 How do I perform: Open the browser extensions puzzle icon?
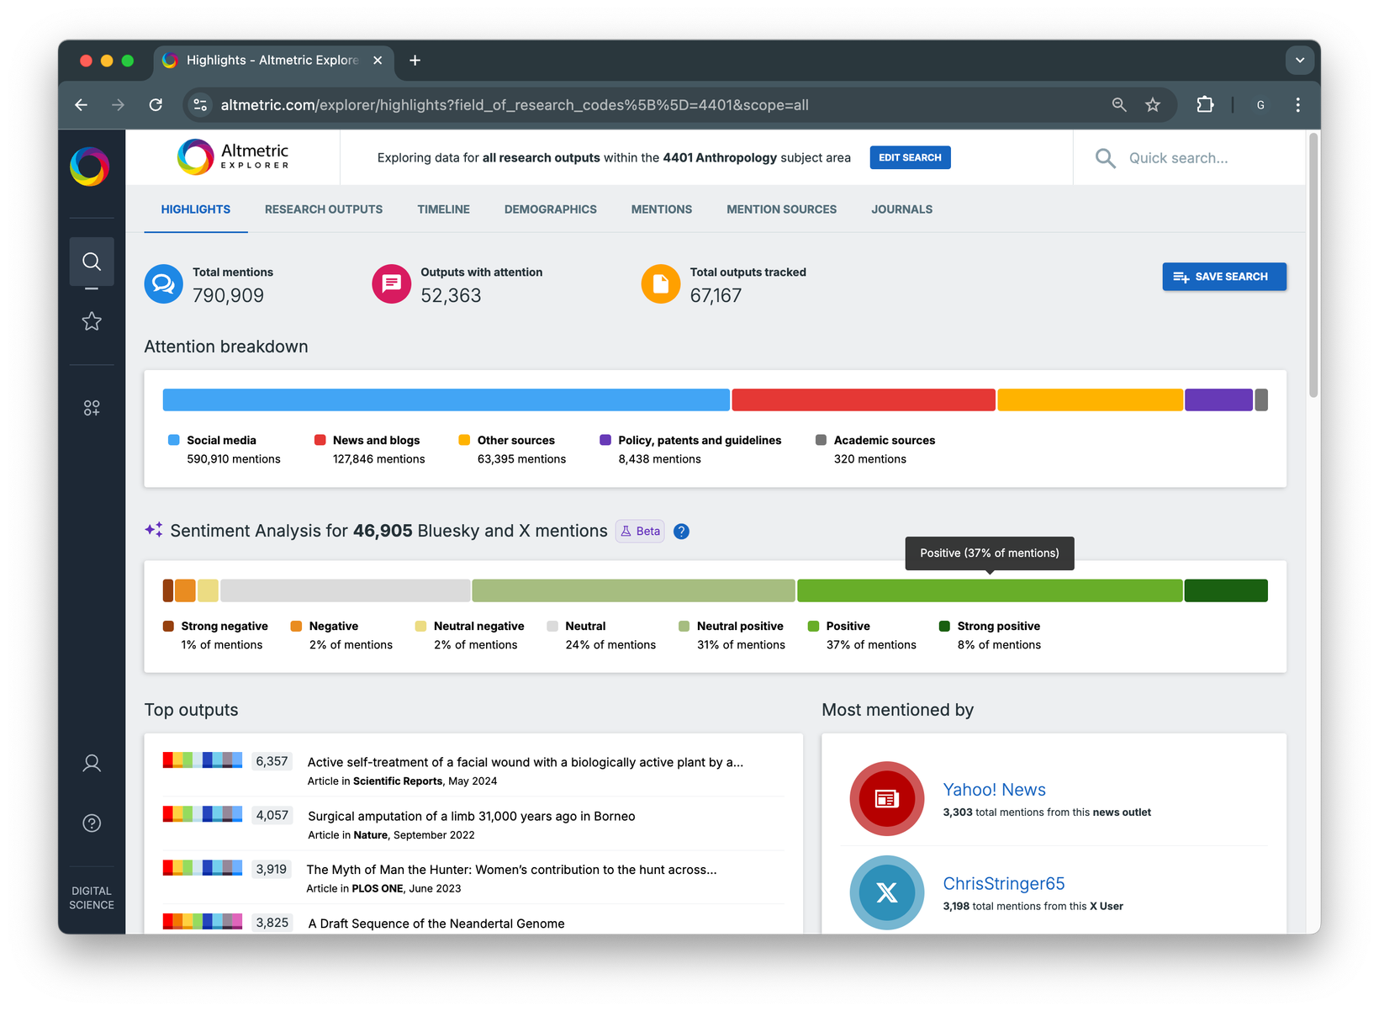1204,104
